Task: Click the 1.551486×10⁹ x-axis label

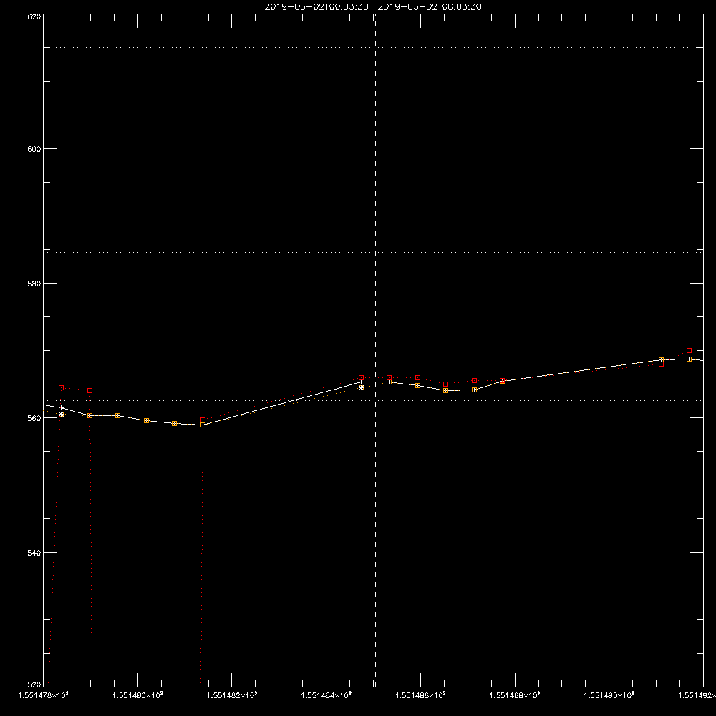Action: (x=420, y=695)
